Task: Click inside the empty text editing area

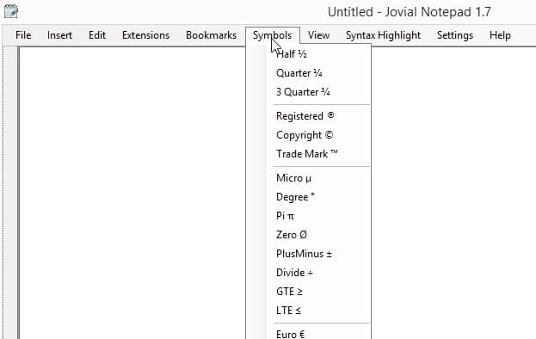Action: click(132, 193)
